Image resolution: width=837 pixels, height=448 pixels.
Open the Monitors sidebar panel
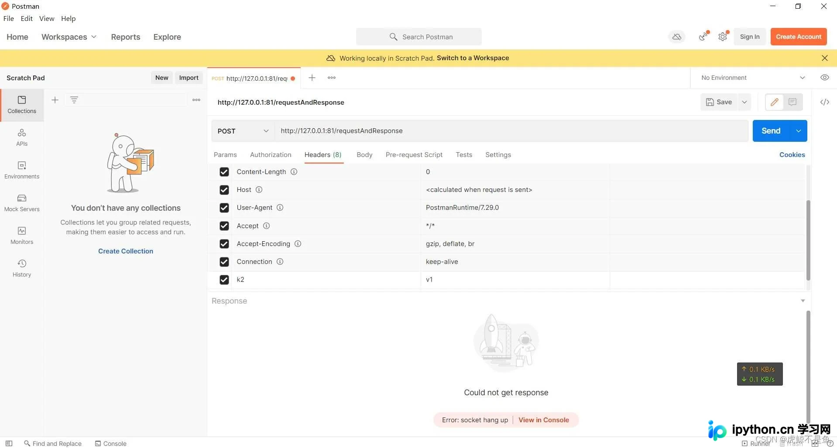22,236
